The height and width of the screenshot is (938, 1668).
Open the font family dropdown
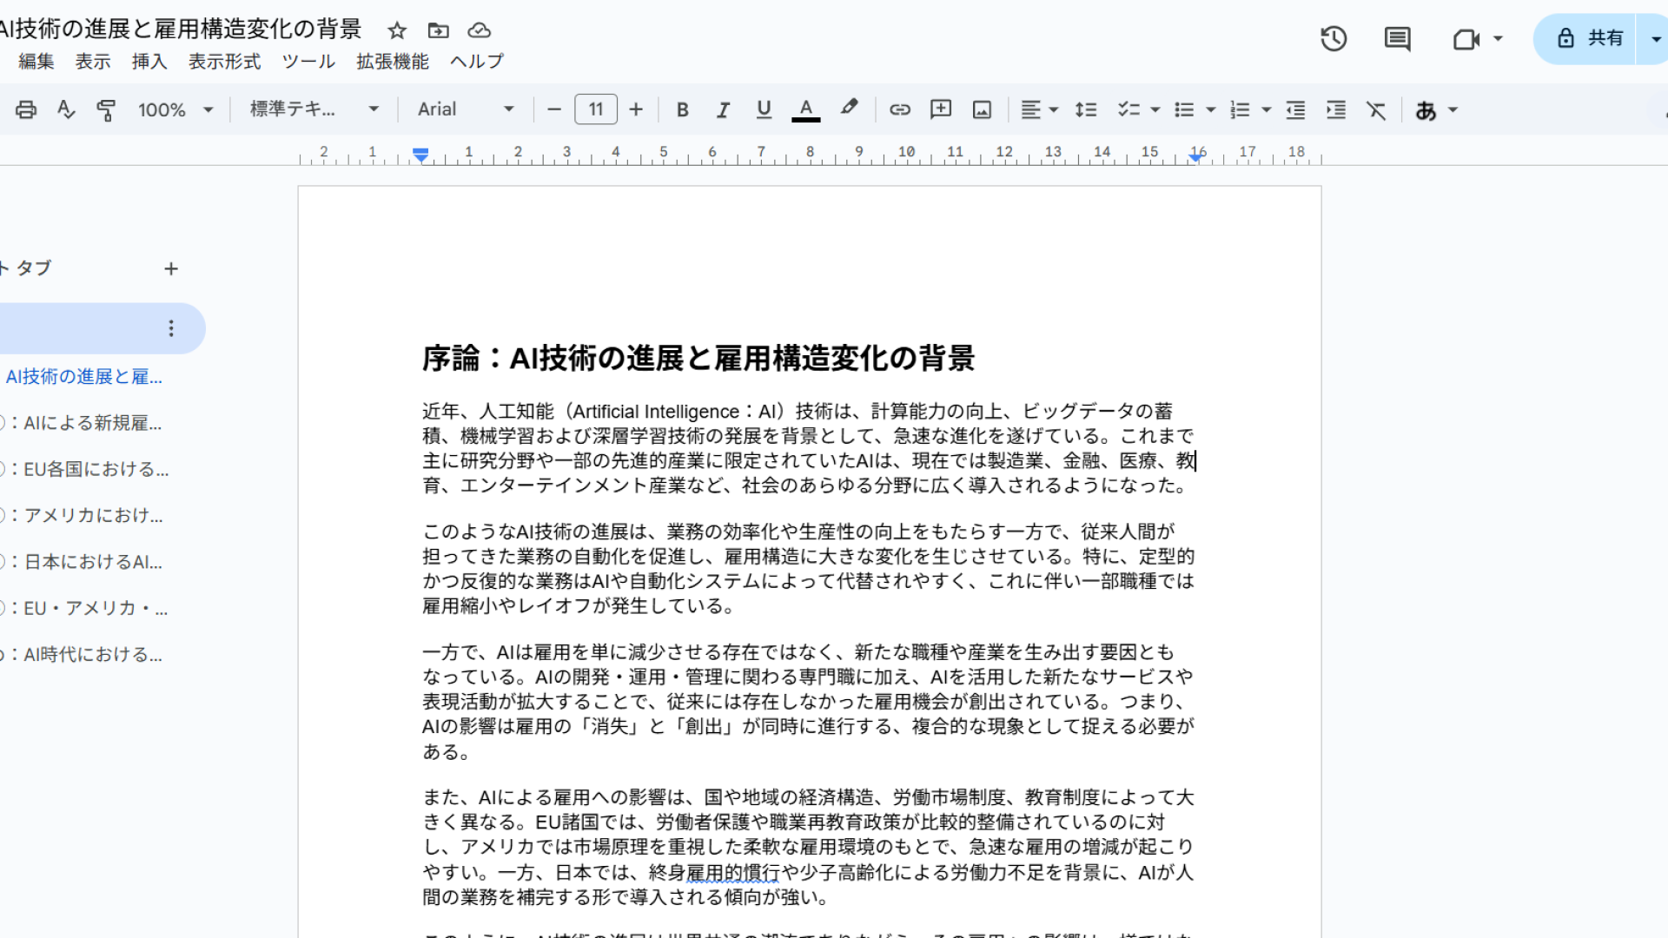(x=465, y=109)
